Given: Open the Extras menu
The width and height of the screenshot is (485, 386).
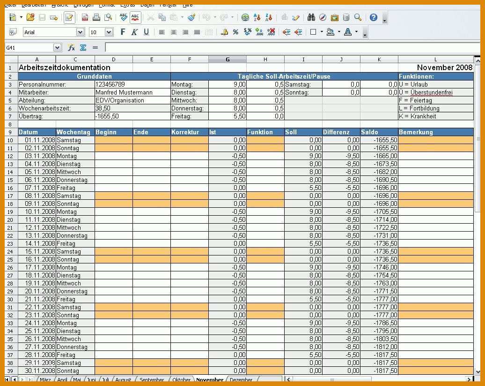Looking at the screenshot, I should [127, 5].
